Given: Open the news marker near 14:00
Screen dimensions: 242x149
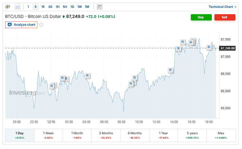Looking at the screenshot, I should 171,70.
